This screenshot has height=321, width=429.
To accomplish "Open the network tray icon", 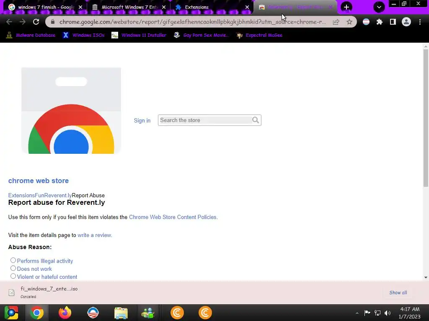I will [377, 313].
